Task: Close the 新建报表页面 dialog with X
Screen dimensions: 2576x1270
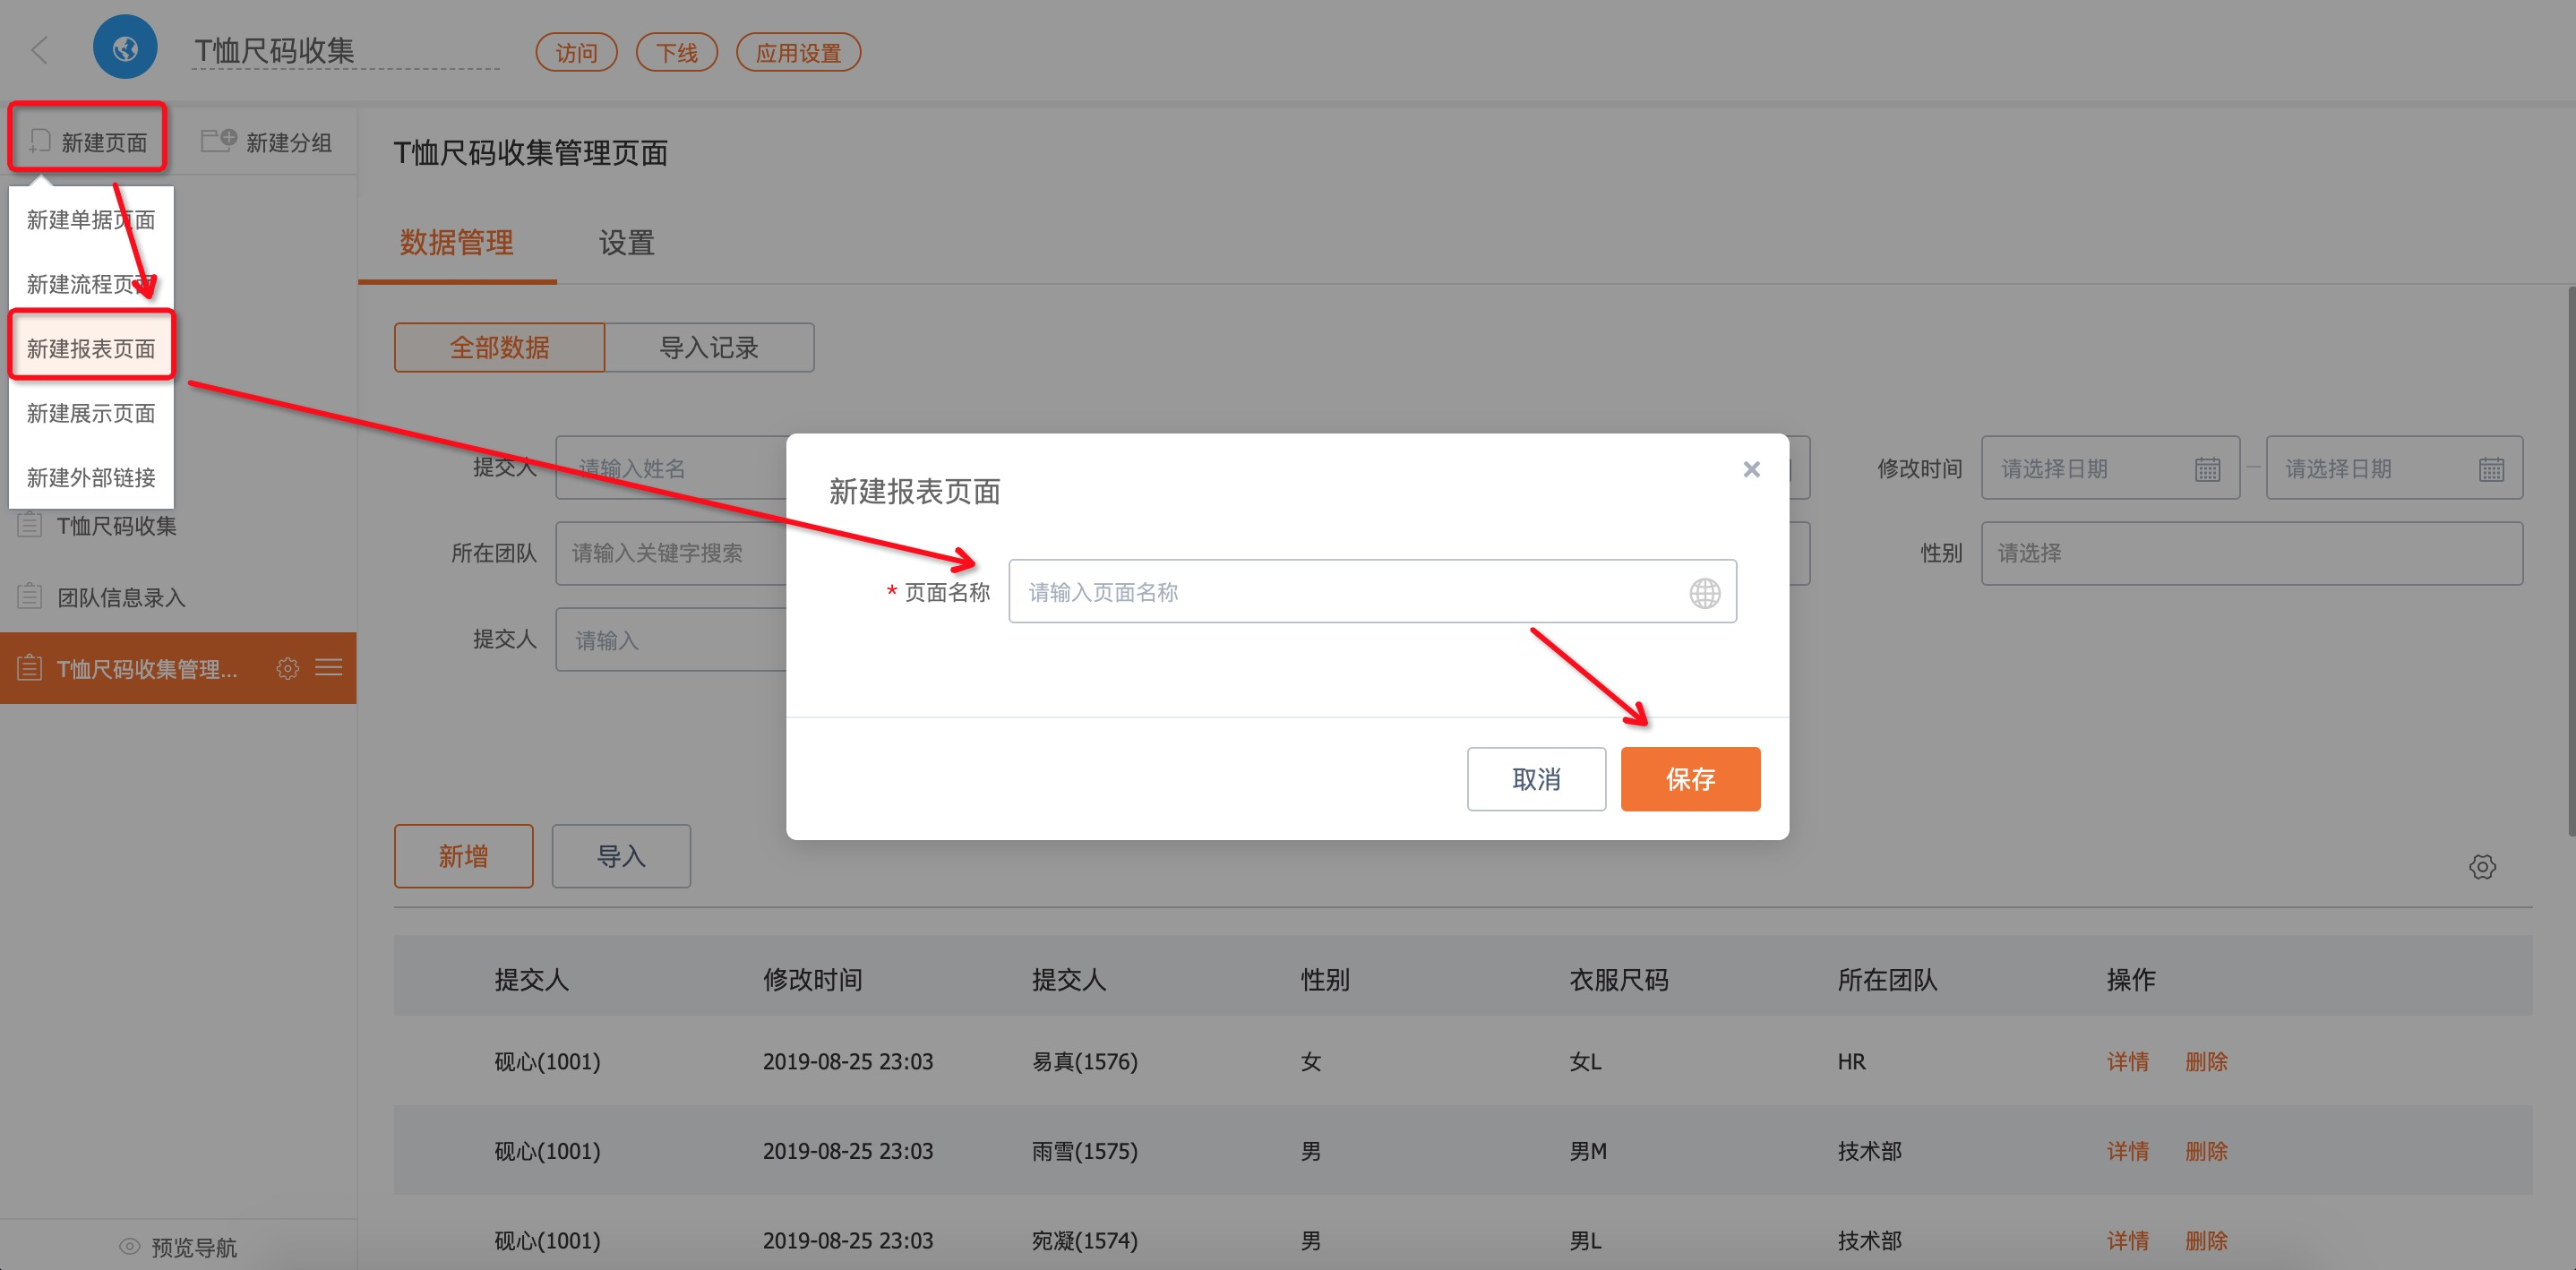Action: [1751, 469]
